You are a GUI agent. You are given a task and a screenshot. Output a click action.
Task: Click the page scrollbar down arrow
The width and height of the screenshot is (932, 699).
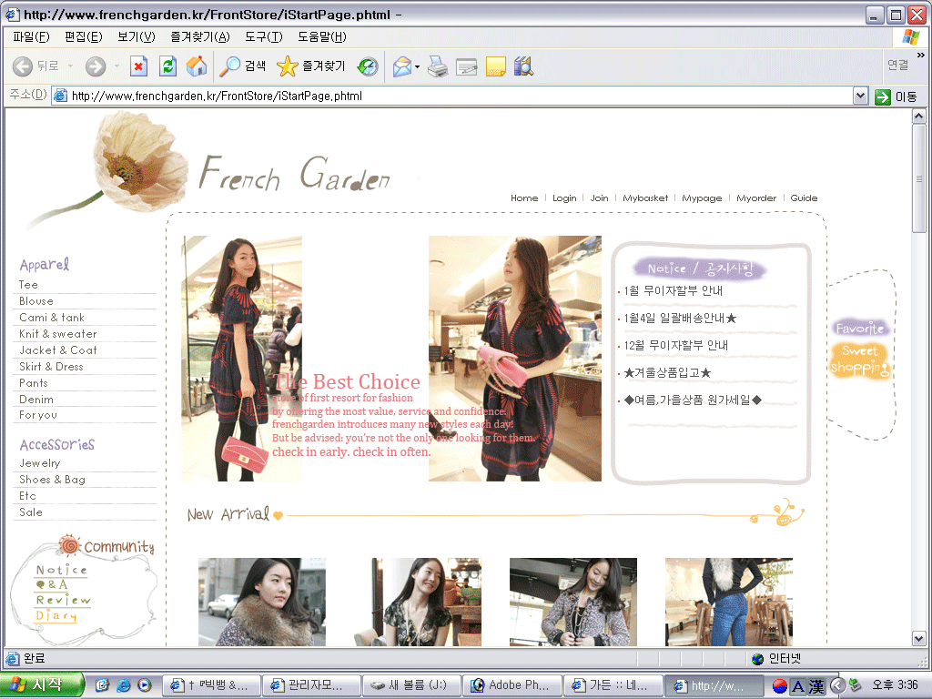pos(919,639)
